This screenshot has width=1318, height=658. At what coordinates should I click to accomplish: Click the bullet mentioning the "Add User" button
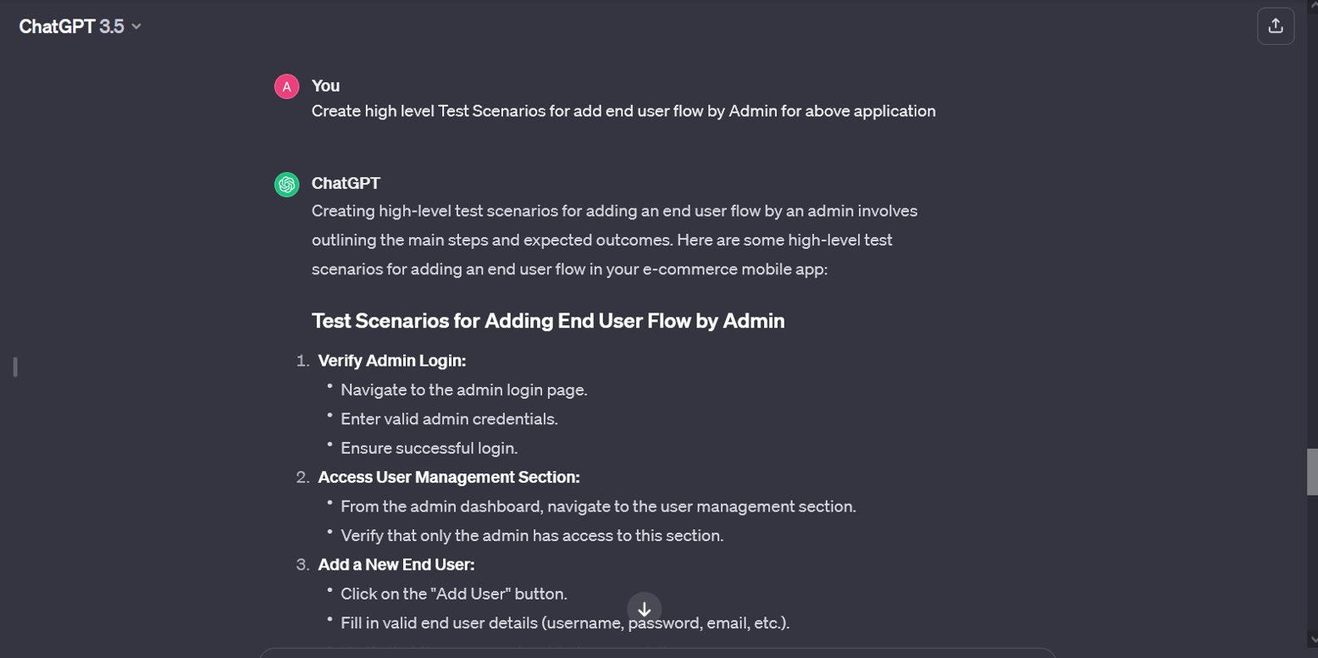coord(453,594)
